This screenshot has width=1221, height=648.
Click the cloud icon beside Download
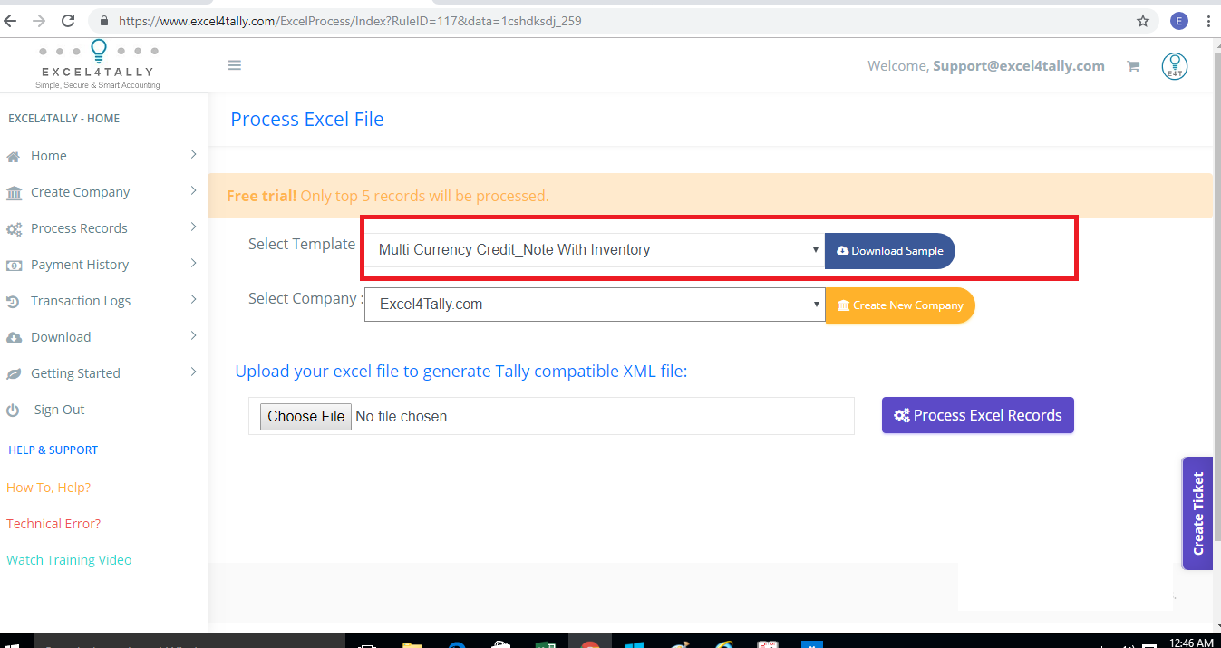point(14,338)
